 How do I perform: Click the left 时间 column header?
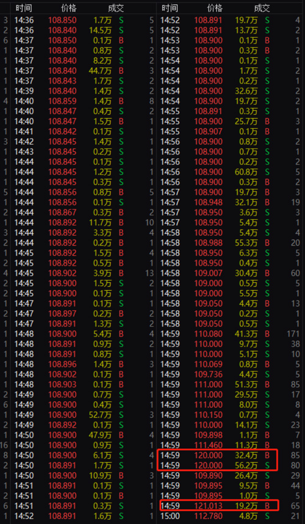pos(23,8)
